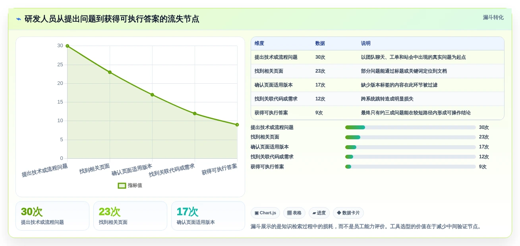The width and height of the screenshot is (520, 246).
Task: Select the 表格 tag chip
Action: pyautogui.click(x=294, y=213)
